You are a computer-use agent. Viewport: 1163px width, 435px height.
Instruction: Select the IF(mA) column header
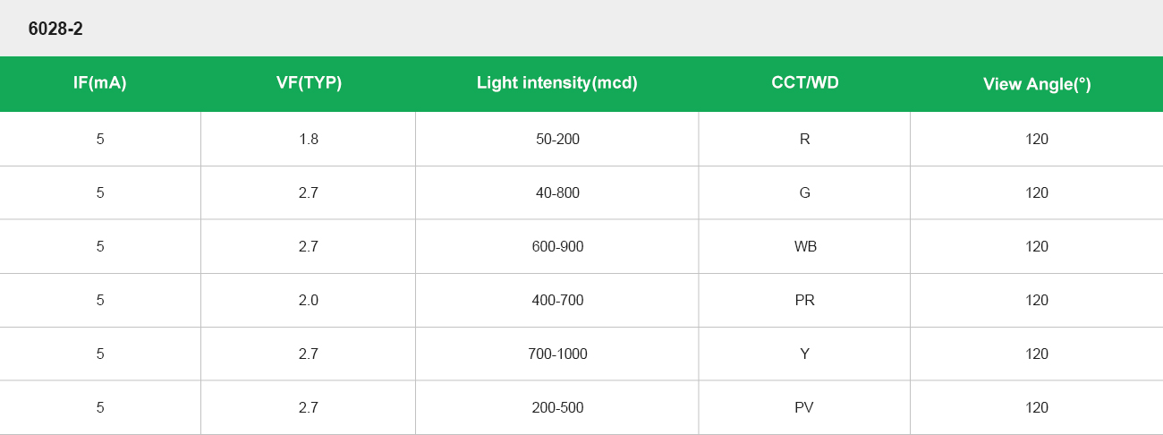click(100, 83)
